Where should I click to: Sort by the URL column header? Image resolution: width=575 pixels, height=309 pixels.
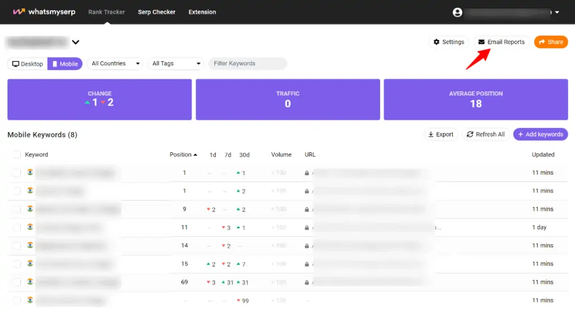coord(310,154)
